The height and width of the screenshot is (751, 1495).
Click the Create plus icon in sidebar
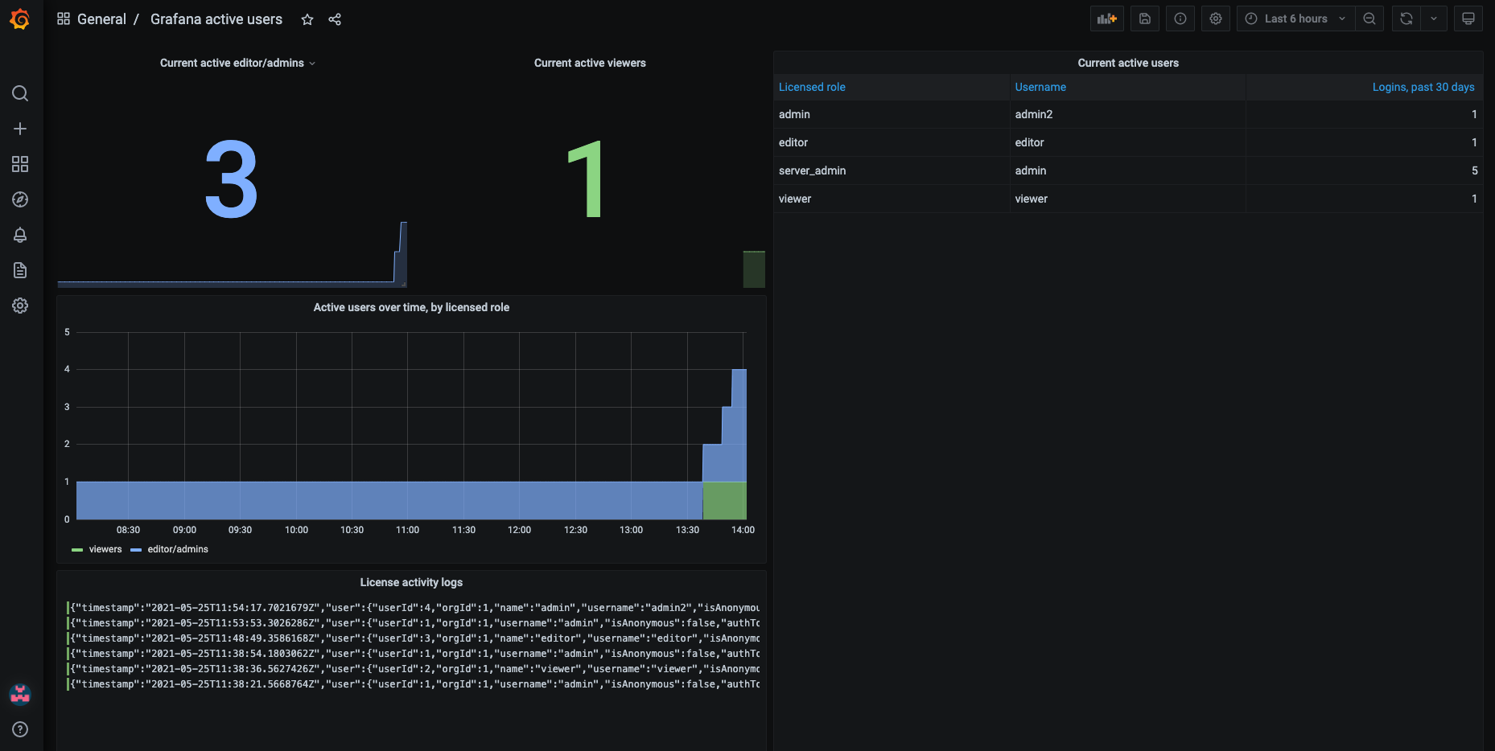pyautogui.click(x=20, y=129)
